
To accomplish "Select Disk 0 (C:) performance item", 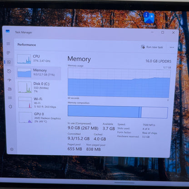I will (40, 87).
